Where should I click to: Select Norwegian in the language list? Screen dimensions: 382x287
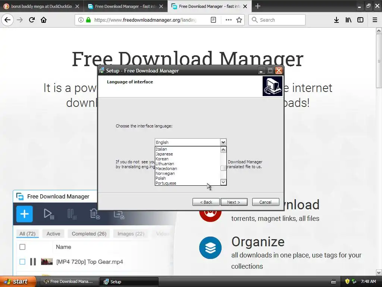[187, 173]
